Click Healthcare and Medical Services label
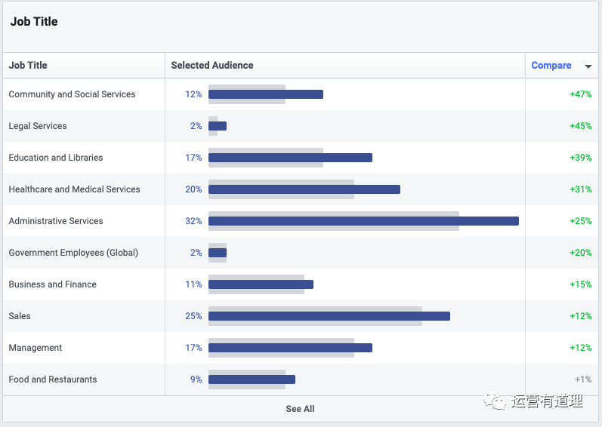Image resolution: width=602 pixels, height=427 pixels. [x=74, y=189]
